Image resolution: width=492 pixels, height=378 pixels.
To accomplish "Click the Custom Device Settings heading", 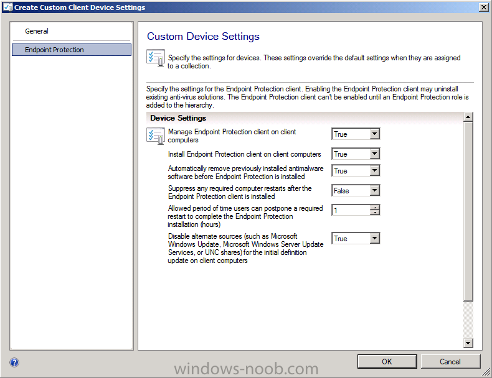I will pos(203,36).
